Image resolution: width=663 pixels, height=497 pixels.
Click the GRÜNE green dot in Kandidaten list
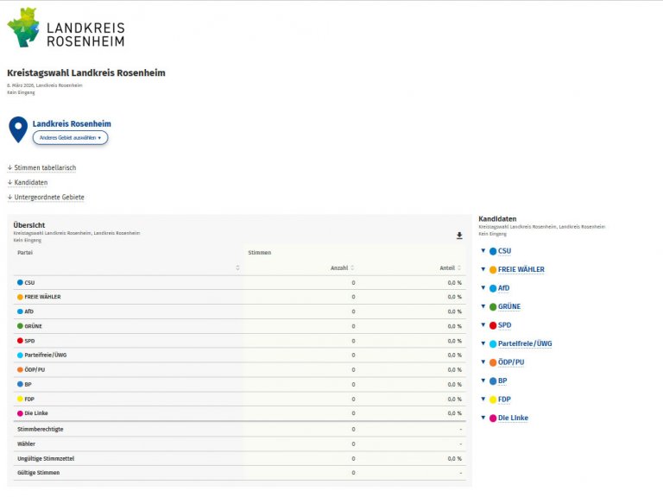[x=493, y=306]
